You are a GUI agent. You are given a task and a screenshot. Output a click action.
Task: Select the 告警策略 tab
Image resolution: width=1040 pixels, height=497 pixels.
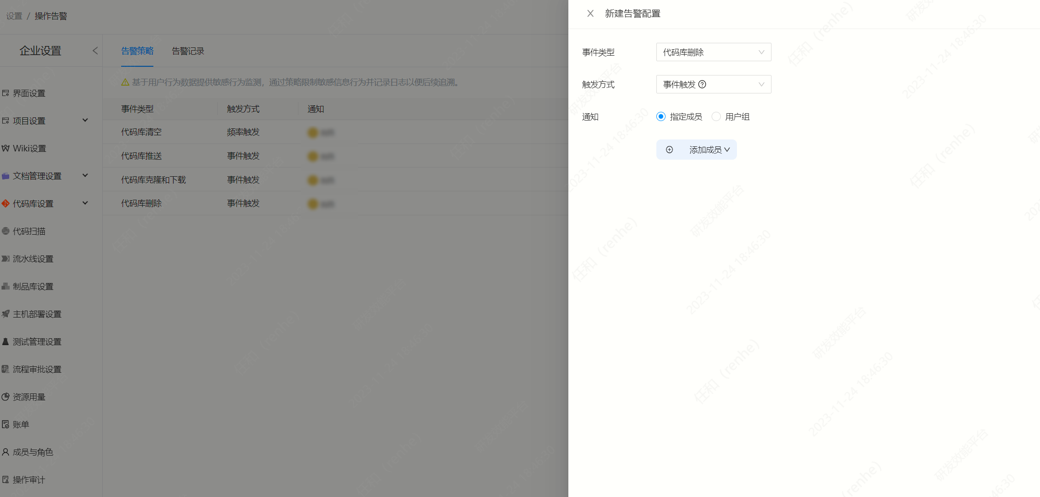pyautogui.click(x=137, y=51)
